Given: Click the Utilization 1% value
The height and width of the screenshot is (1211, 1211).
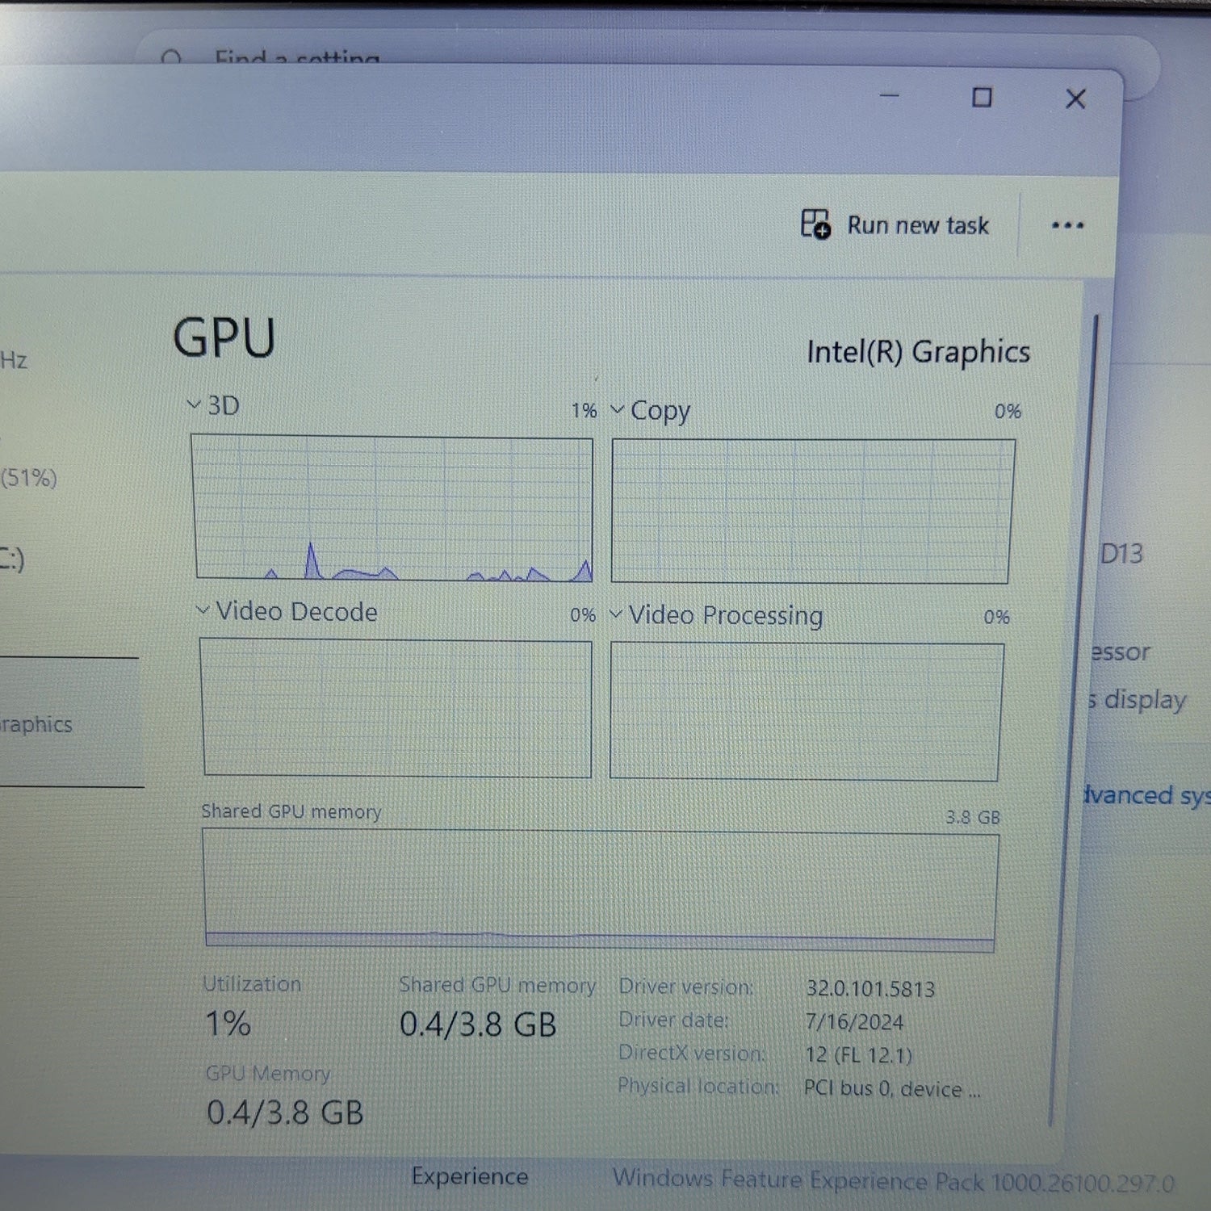Looking at the screenshot, I should point(228,1024).
